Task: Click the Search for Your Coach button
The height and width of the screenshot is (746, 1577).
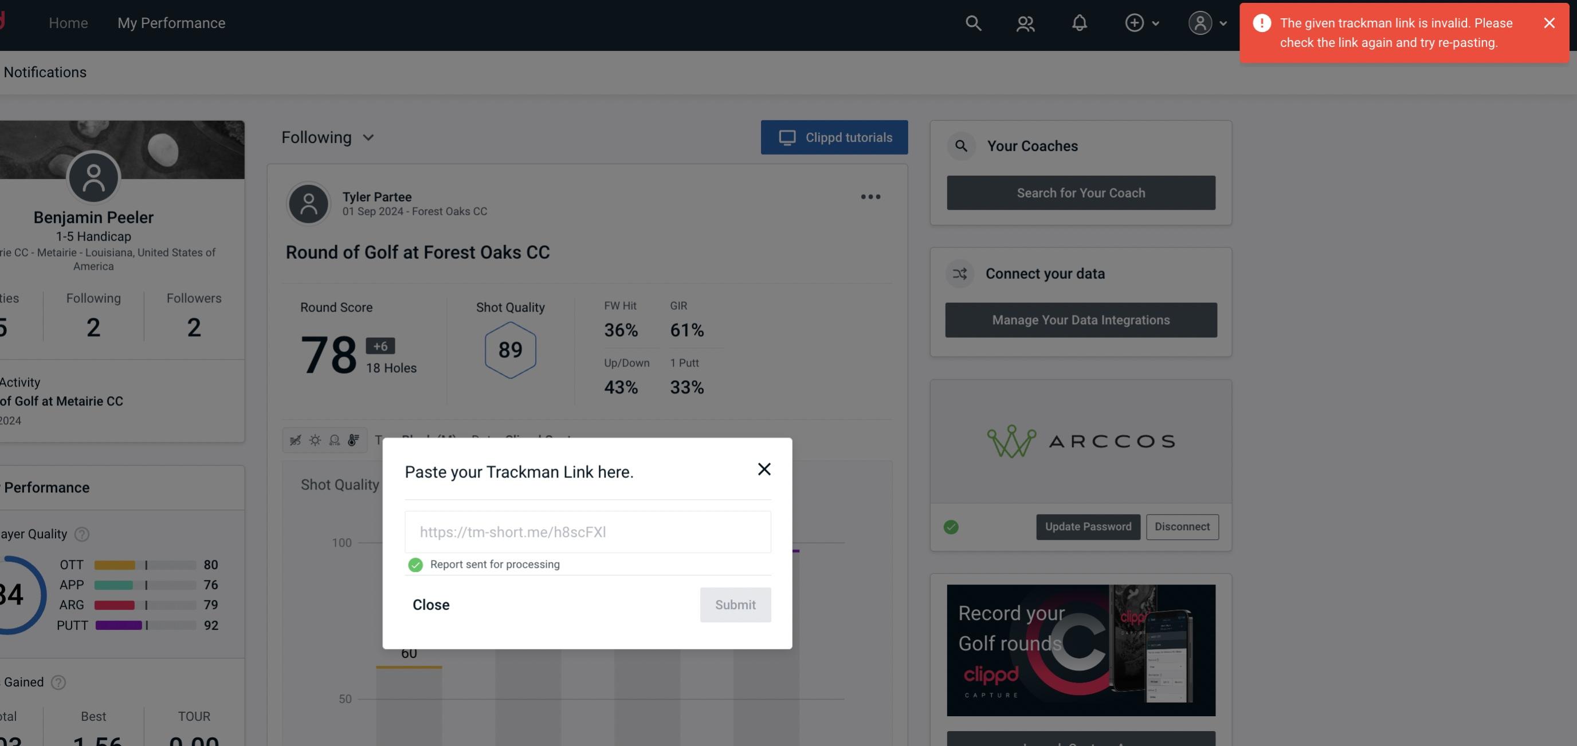Action: 1081,192
